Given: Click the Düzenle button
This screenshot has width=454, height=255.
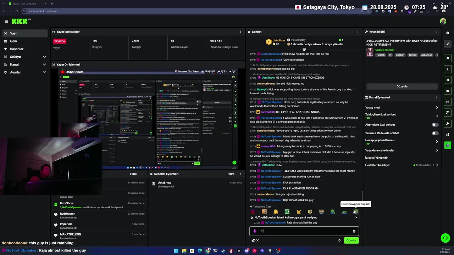Looking at the screenshot, I should 402,86.
